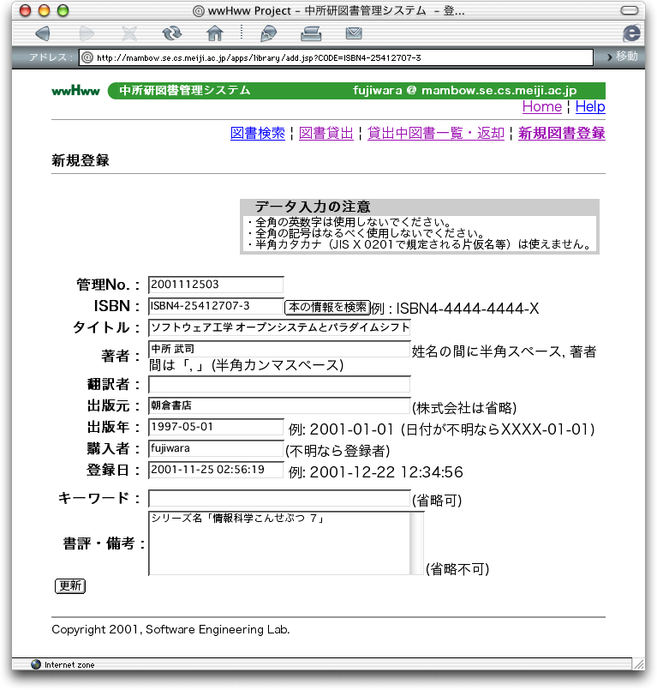This screenshot has height=690, width=657.
Task: Open the 図書検索 link
Action: [258, 134]
